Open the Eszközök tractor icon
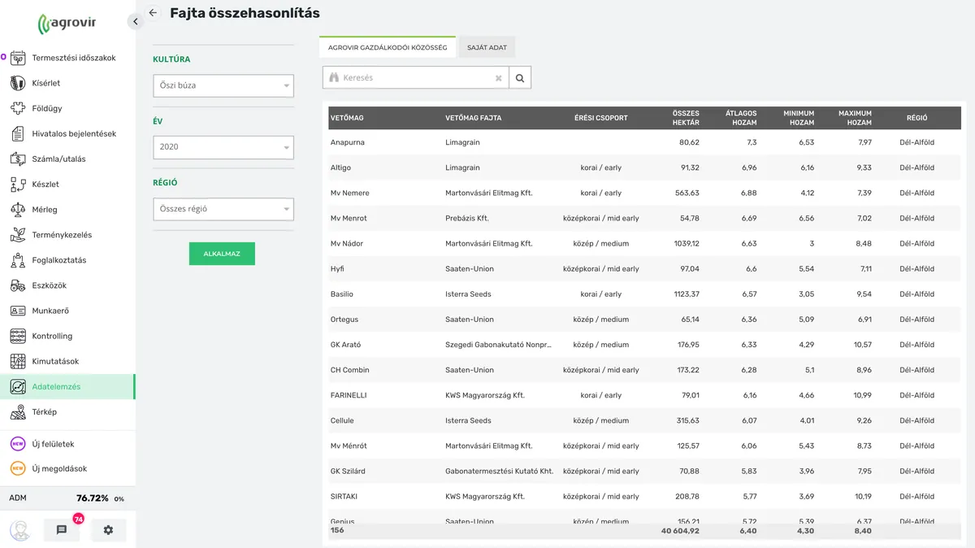975x548 pixels. point(18,285)
